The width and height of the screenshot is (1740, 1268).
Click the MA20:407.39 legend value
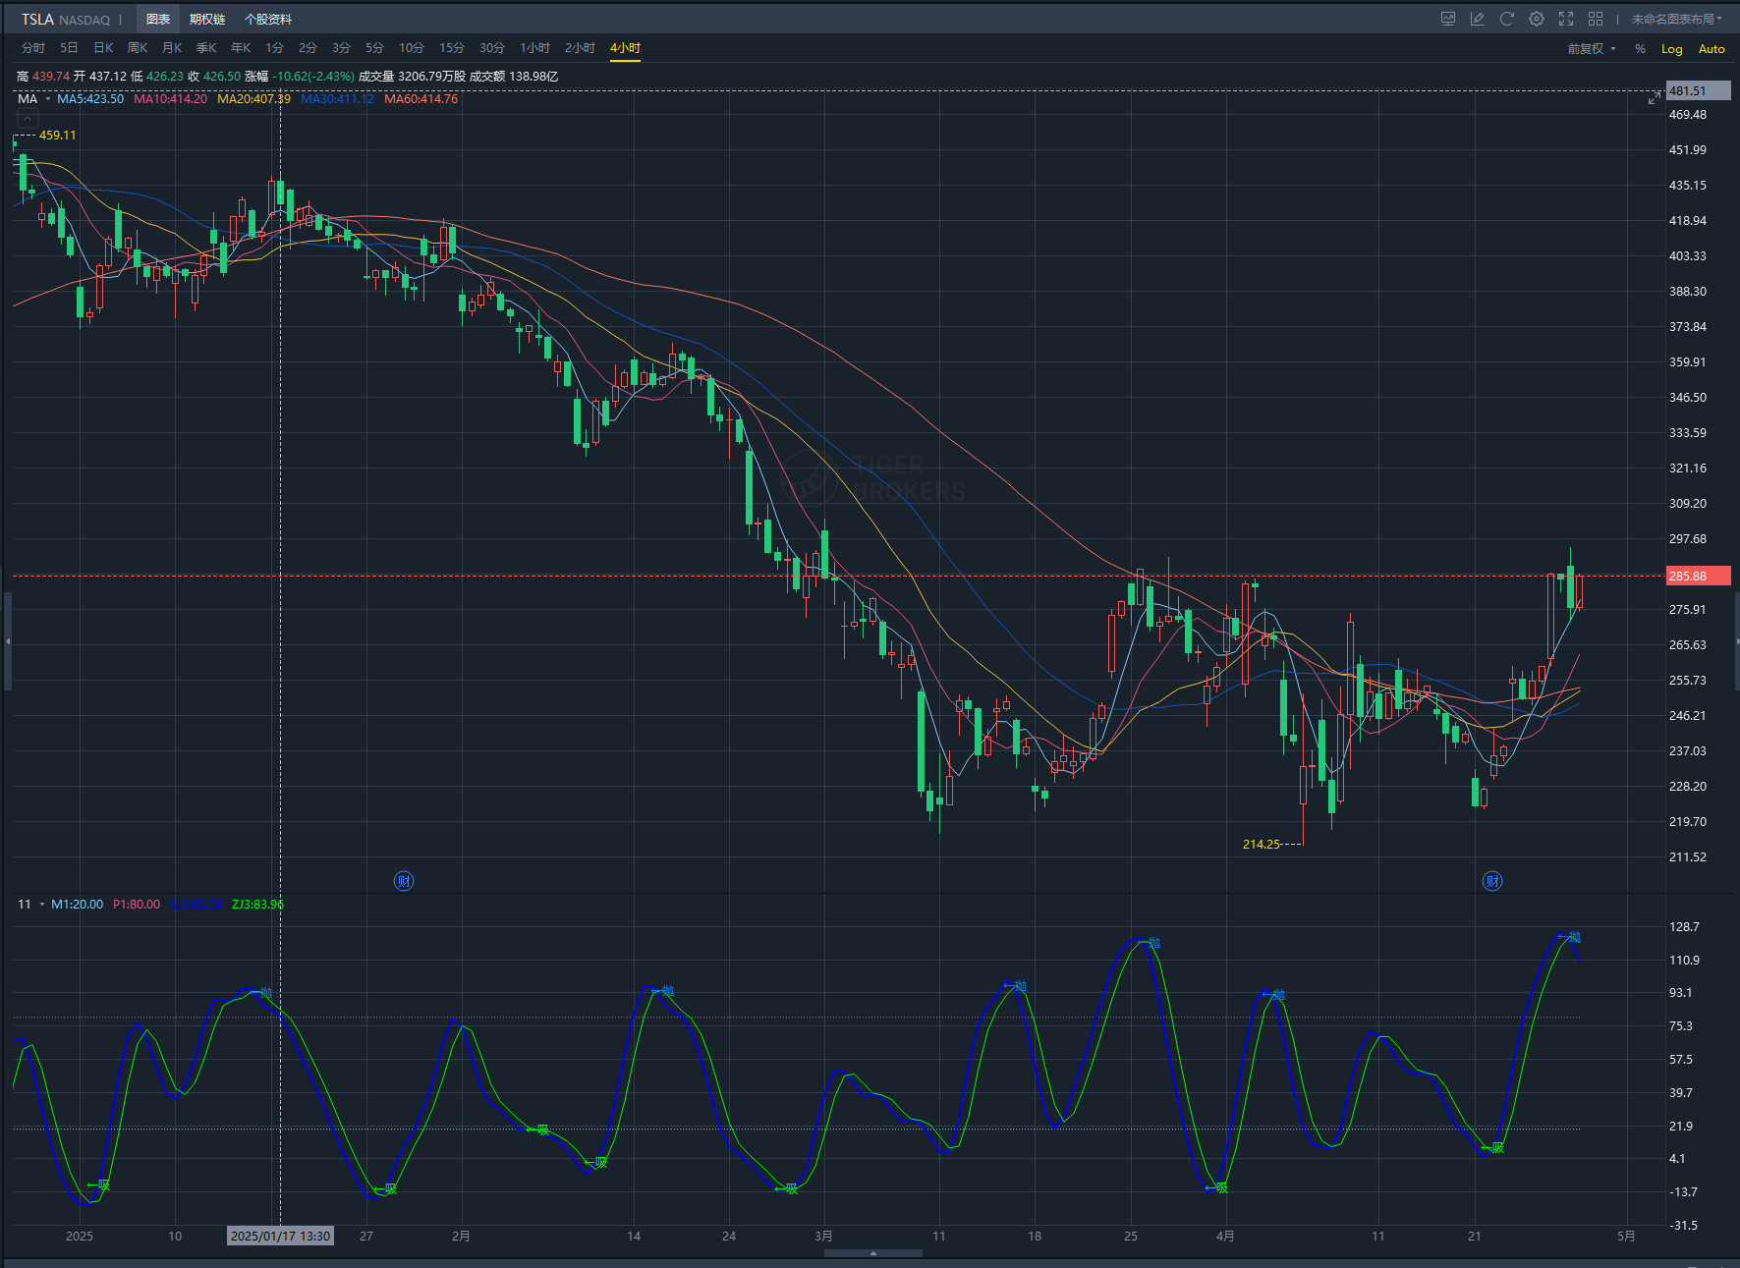point(253,99)
